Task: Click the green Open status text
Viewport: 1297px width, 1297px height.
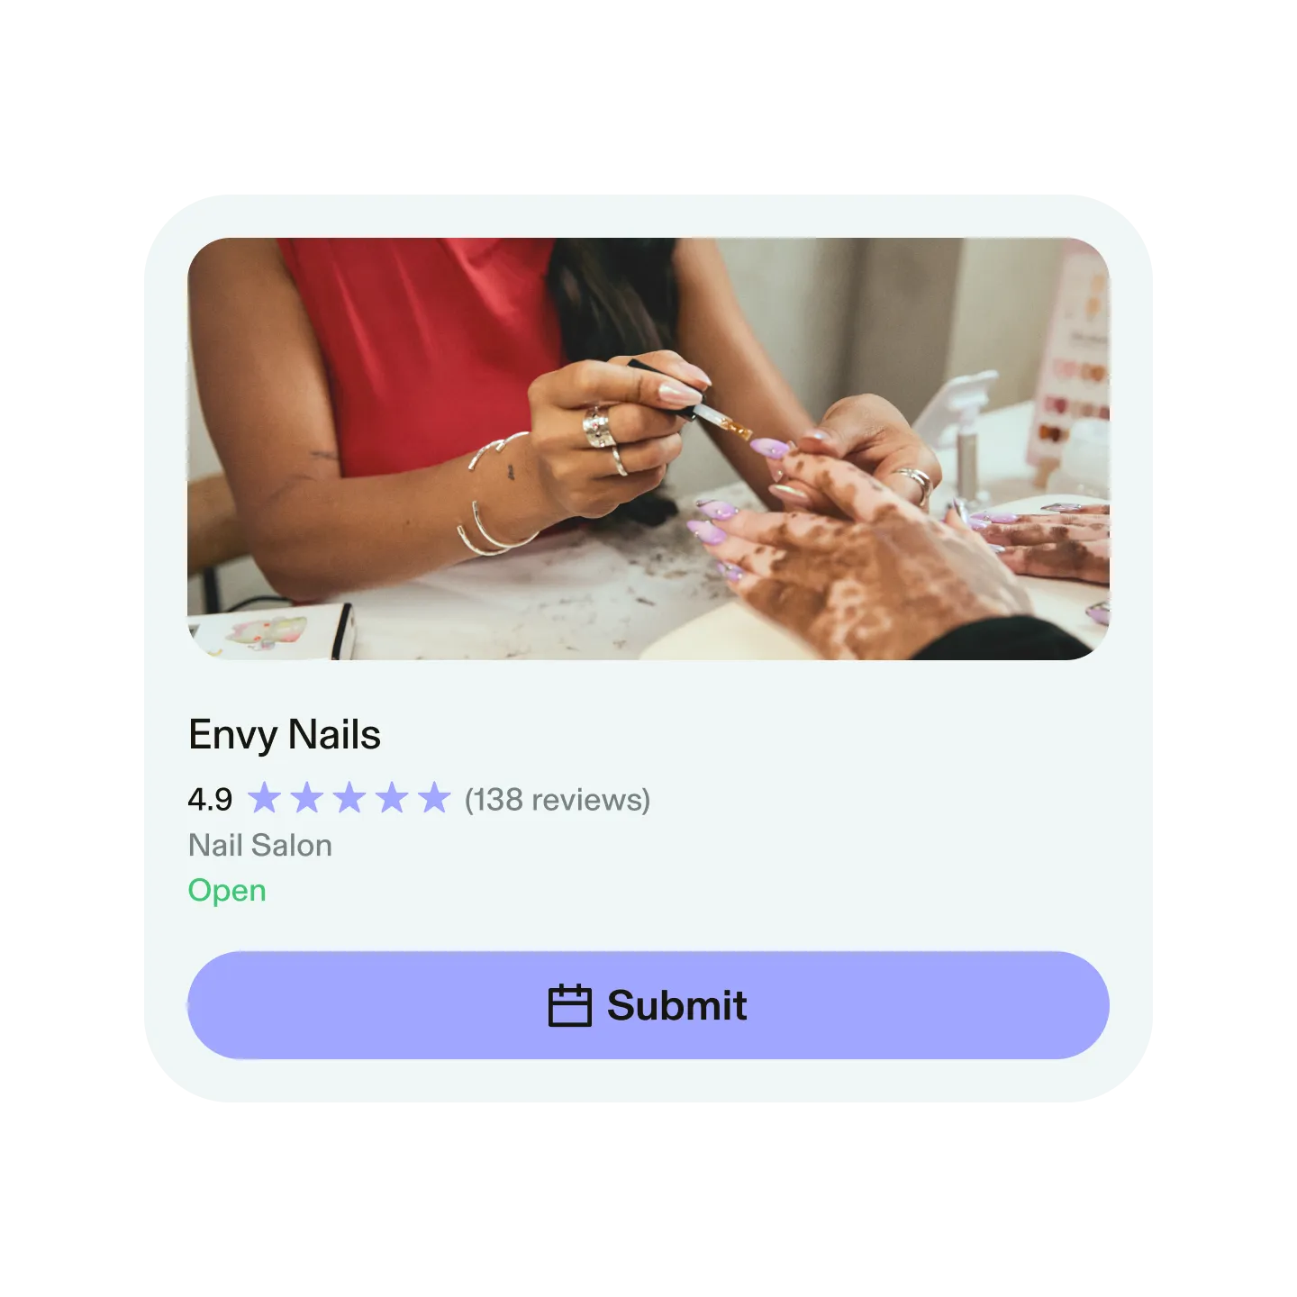Action: pos(227,891)
